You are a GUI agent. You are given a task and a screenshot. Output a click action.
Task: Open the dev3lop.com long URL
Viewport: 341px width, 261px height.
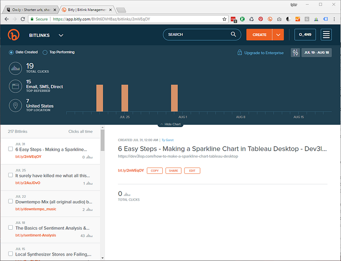[x=178, y=156]
